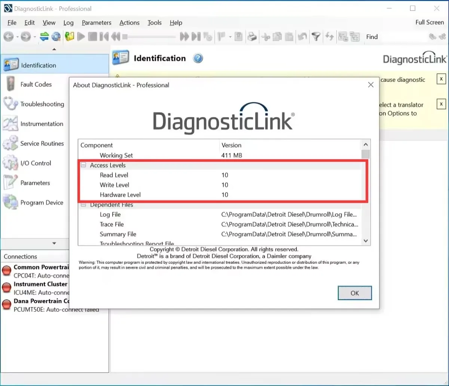Select the Working Set row

pyautogui.click(x=220, y=155)
